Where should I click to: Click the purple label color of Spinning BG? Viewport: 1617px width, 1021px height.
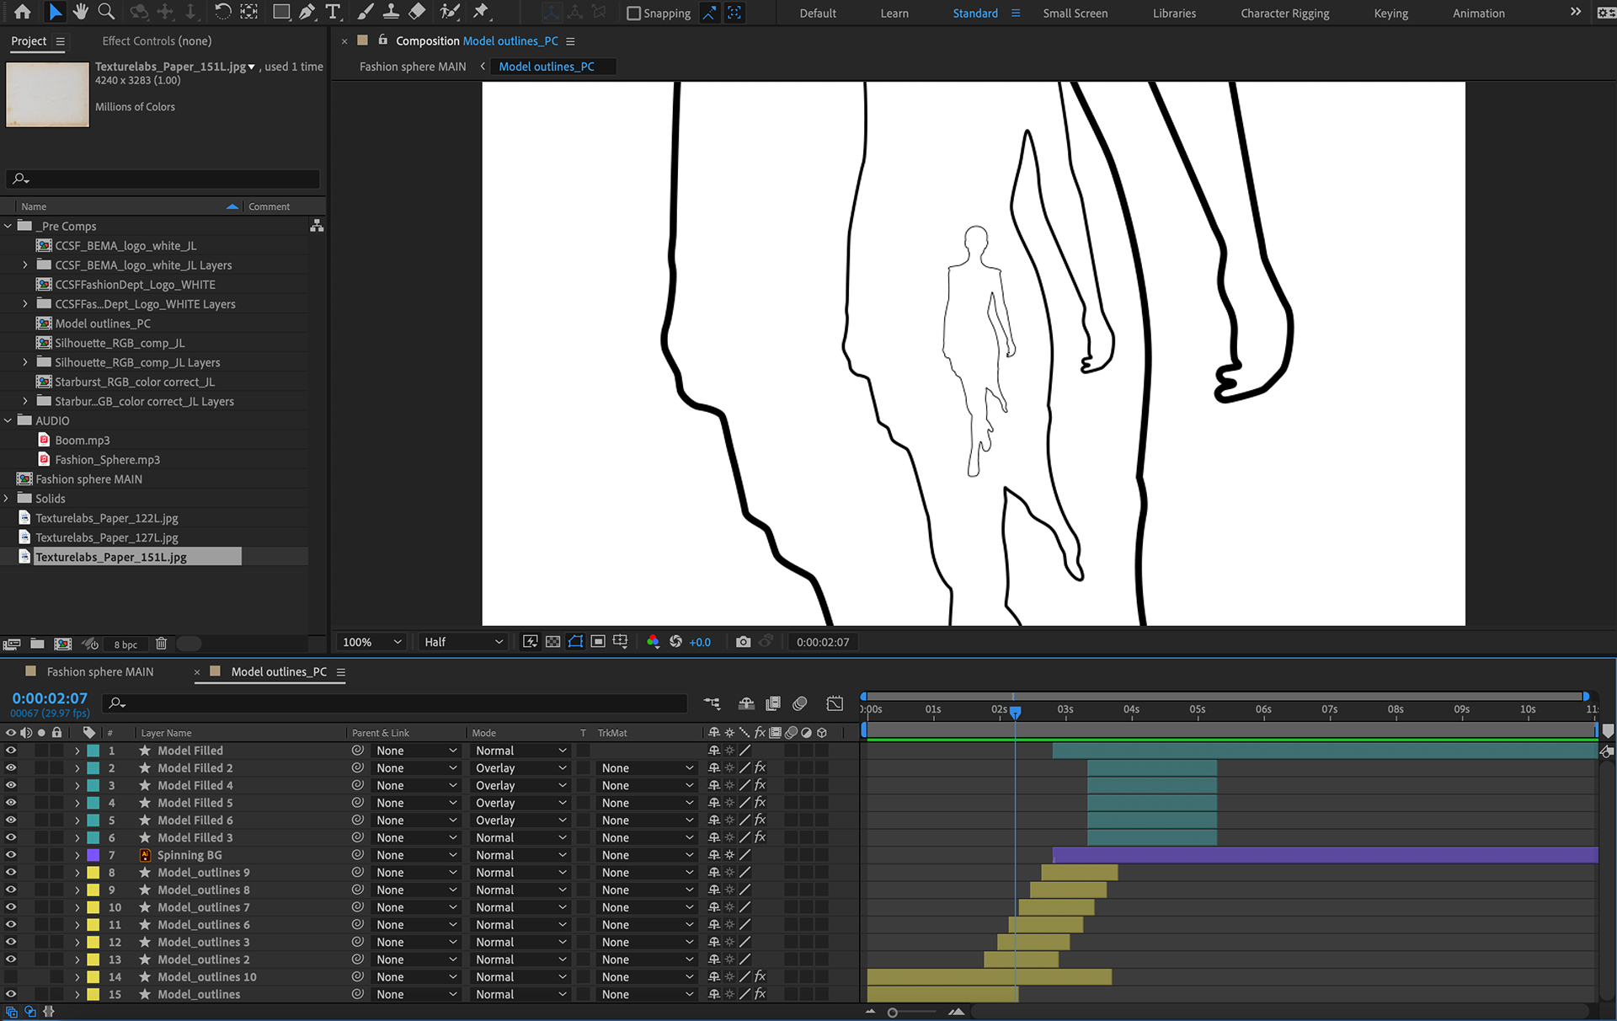click(x=93, y=855)
